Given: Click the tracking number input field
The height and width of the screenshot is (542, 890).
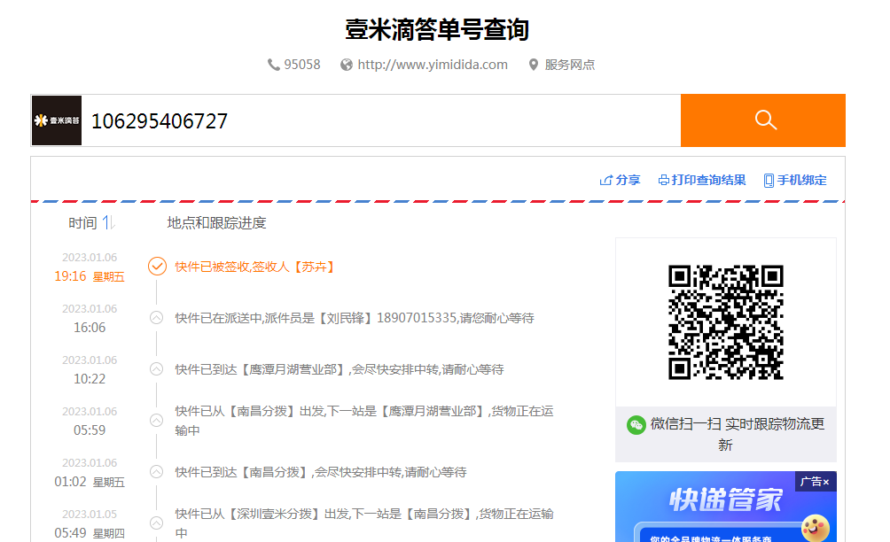Looking at the screenshot, I should tap(381, 120).
